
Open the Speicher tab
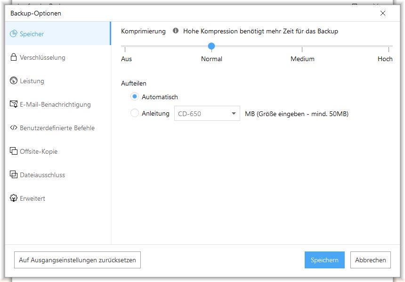(x=58, y=33)
